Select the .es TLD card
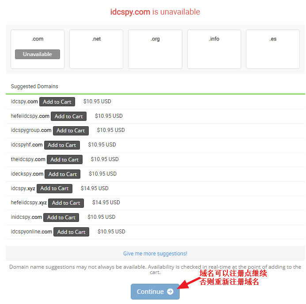306x304 pixels. click(x=273, y=49)
